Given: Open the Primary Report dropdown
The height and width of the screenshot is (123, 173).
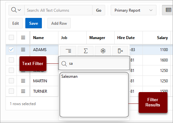Looking at the screenshot, I should click(133, 10).
